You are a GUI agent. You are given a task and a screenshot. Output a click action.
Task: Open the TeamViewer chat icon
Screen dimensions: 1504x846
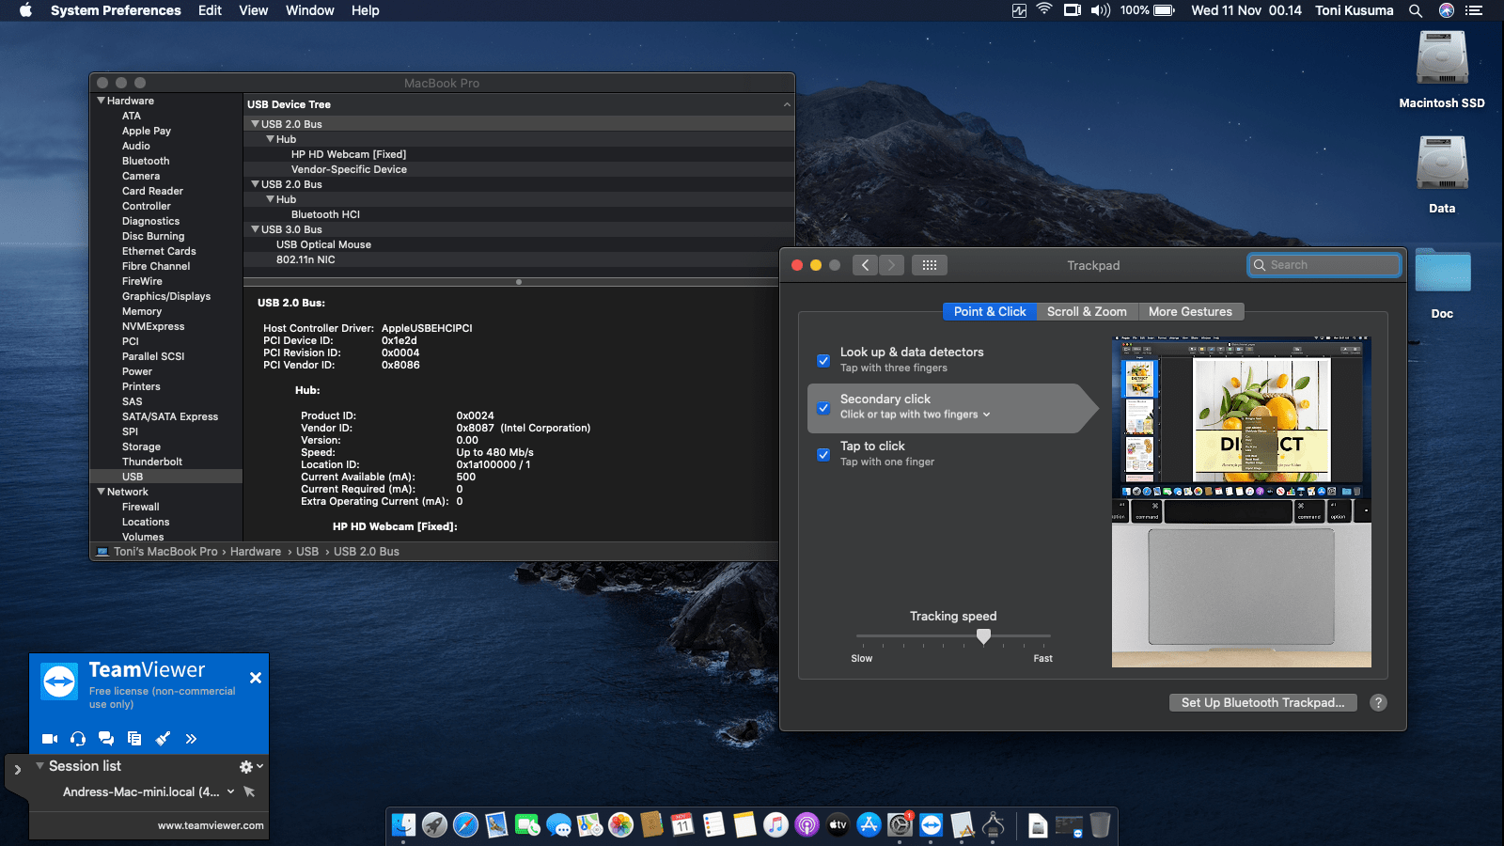[x=106, y=739]
